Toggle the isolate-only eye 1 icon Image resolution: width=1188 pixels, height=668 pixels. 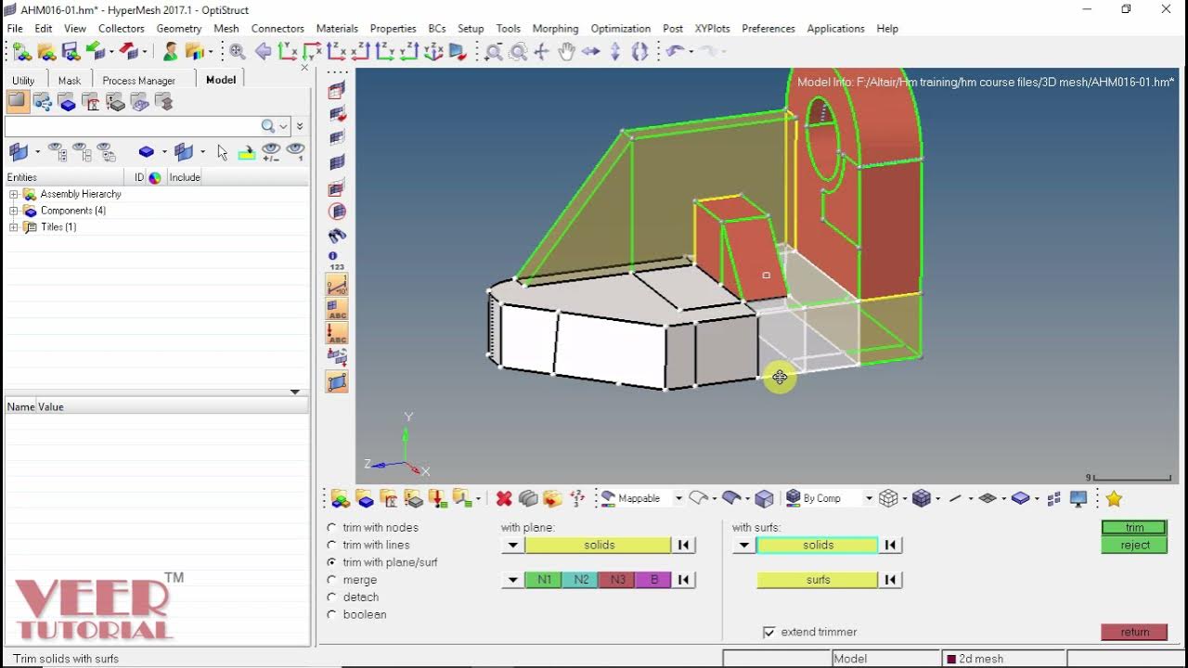[x=295, y=152]
